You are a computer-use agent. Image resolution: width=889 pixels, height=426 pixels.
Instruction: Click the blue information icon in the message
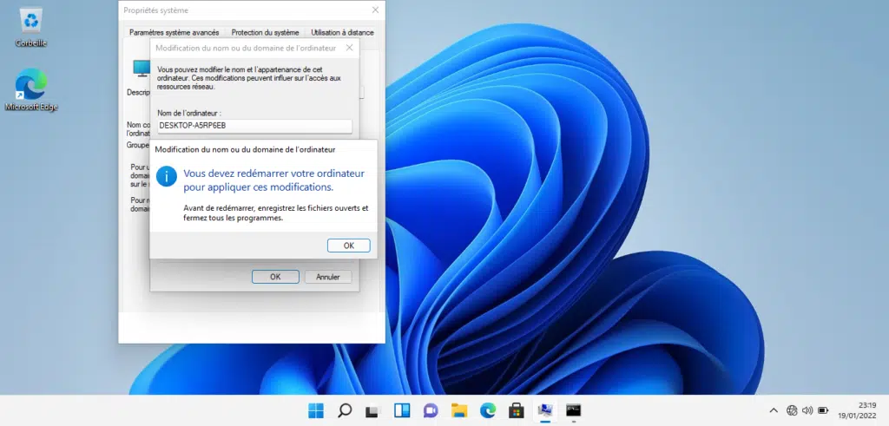[x=166, y=177]
